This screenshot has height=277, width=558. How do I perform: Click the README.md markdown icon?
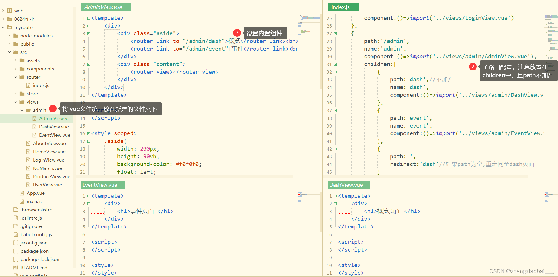(x=16, y=268)
